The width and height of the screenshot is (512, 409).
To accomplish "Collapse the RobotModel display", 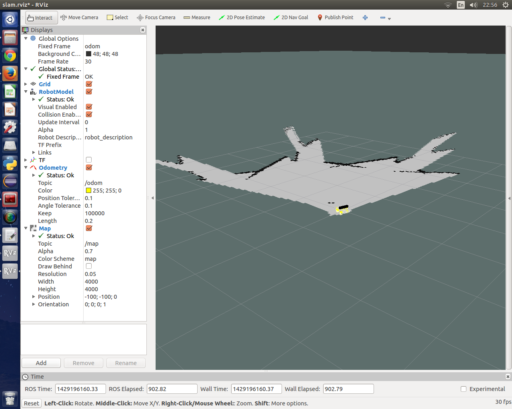I will coord(26,92).
